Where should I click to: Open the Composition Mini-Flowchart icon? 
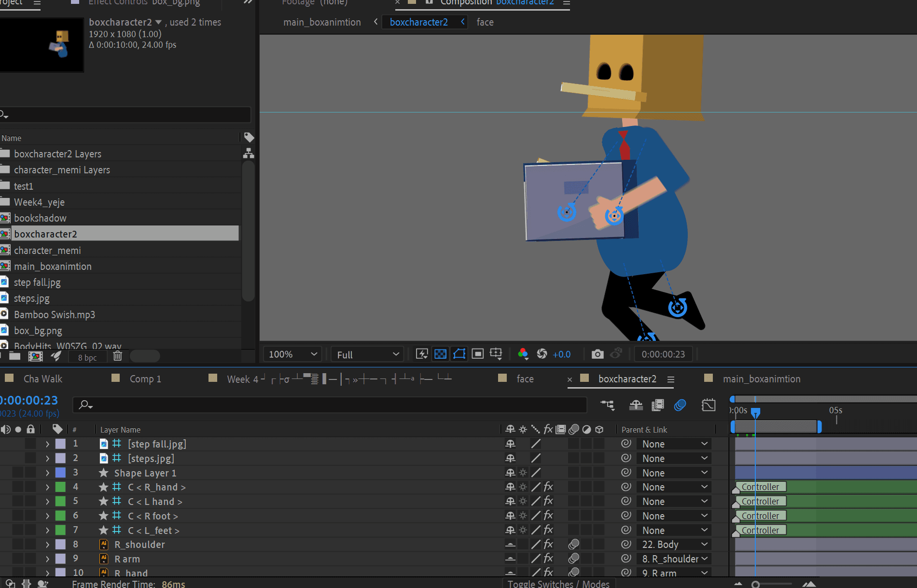click(x=608, y=405)
